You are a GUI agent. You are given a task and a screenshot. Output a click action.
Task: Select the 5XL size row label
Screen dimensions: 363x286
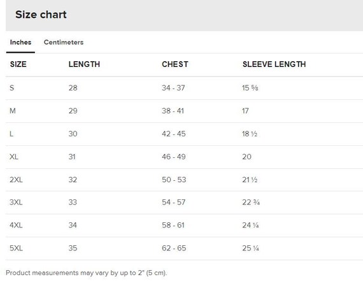click(x=16, y=248)
